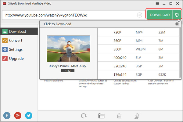The height and width of the screenshot is (122, 183).
Task: Select the 360P WEBM 8M format row
Action: point(138,49)
